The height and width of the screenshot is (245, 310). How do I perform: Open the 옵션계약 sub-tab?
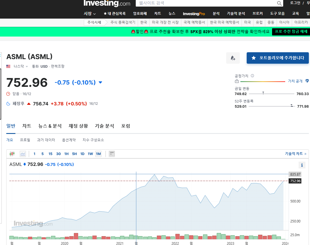coord(69,140)
